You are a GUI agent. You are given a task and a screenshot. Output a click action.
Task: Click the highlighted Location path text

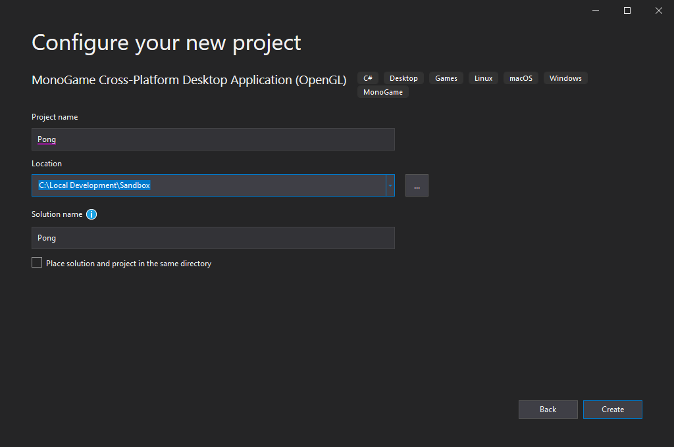[93, 185]
